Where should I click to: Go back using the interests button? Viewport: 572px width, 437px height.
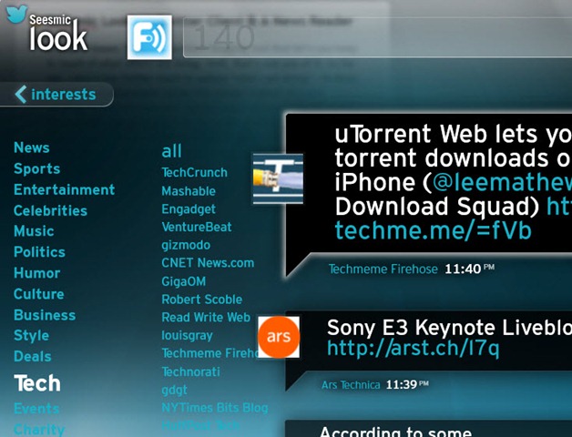click(x=56, y=95)
